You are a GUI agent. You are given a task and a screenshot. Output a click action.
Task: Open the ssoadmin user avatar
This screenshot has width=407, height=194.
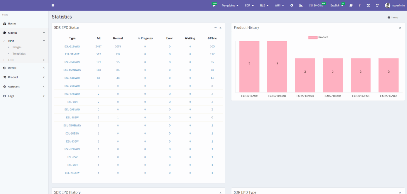click(388, 6)
